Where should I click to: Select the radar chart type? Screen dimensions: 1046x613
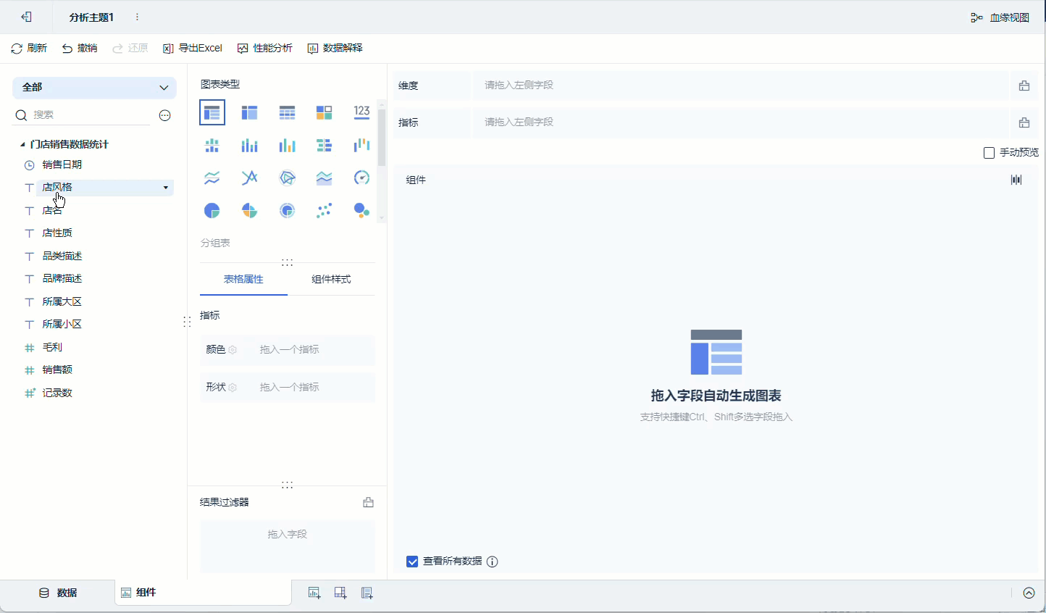pyautogui.click(x=287, y=178)
